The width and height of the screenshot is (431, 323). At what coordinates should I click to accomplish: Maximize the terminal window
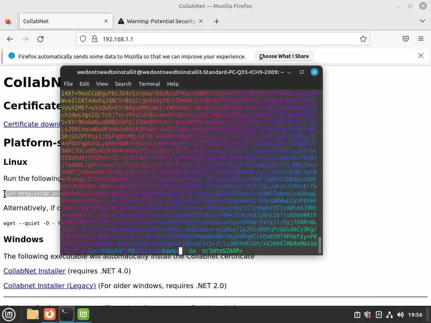pyautogui.click(x=301, y=72)
